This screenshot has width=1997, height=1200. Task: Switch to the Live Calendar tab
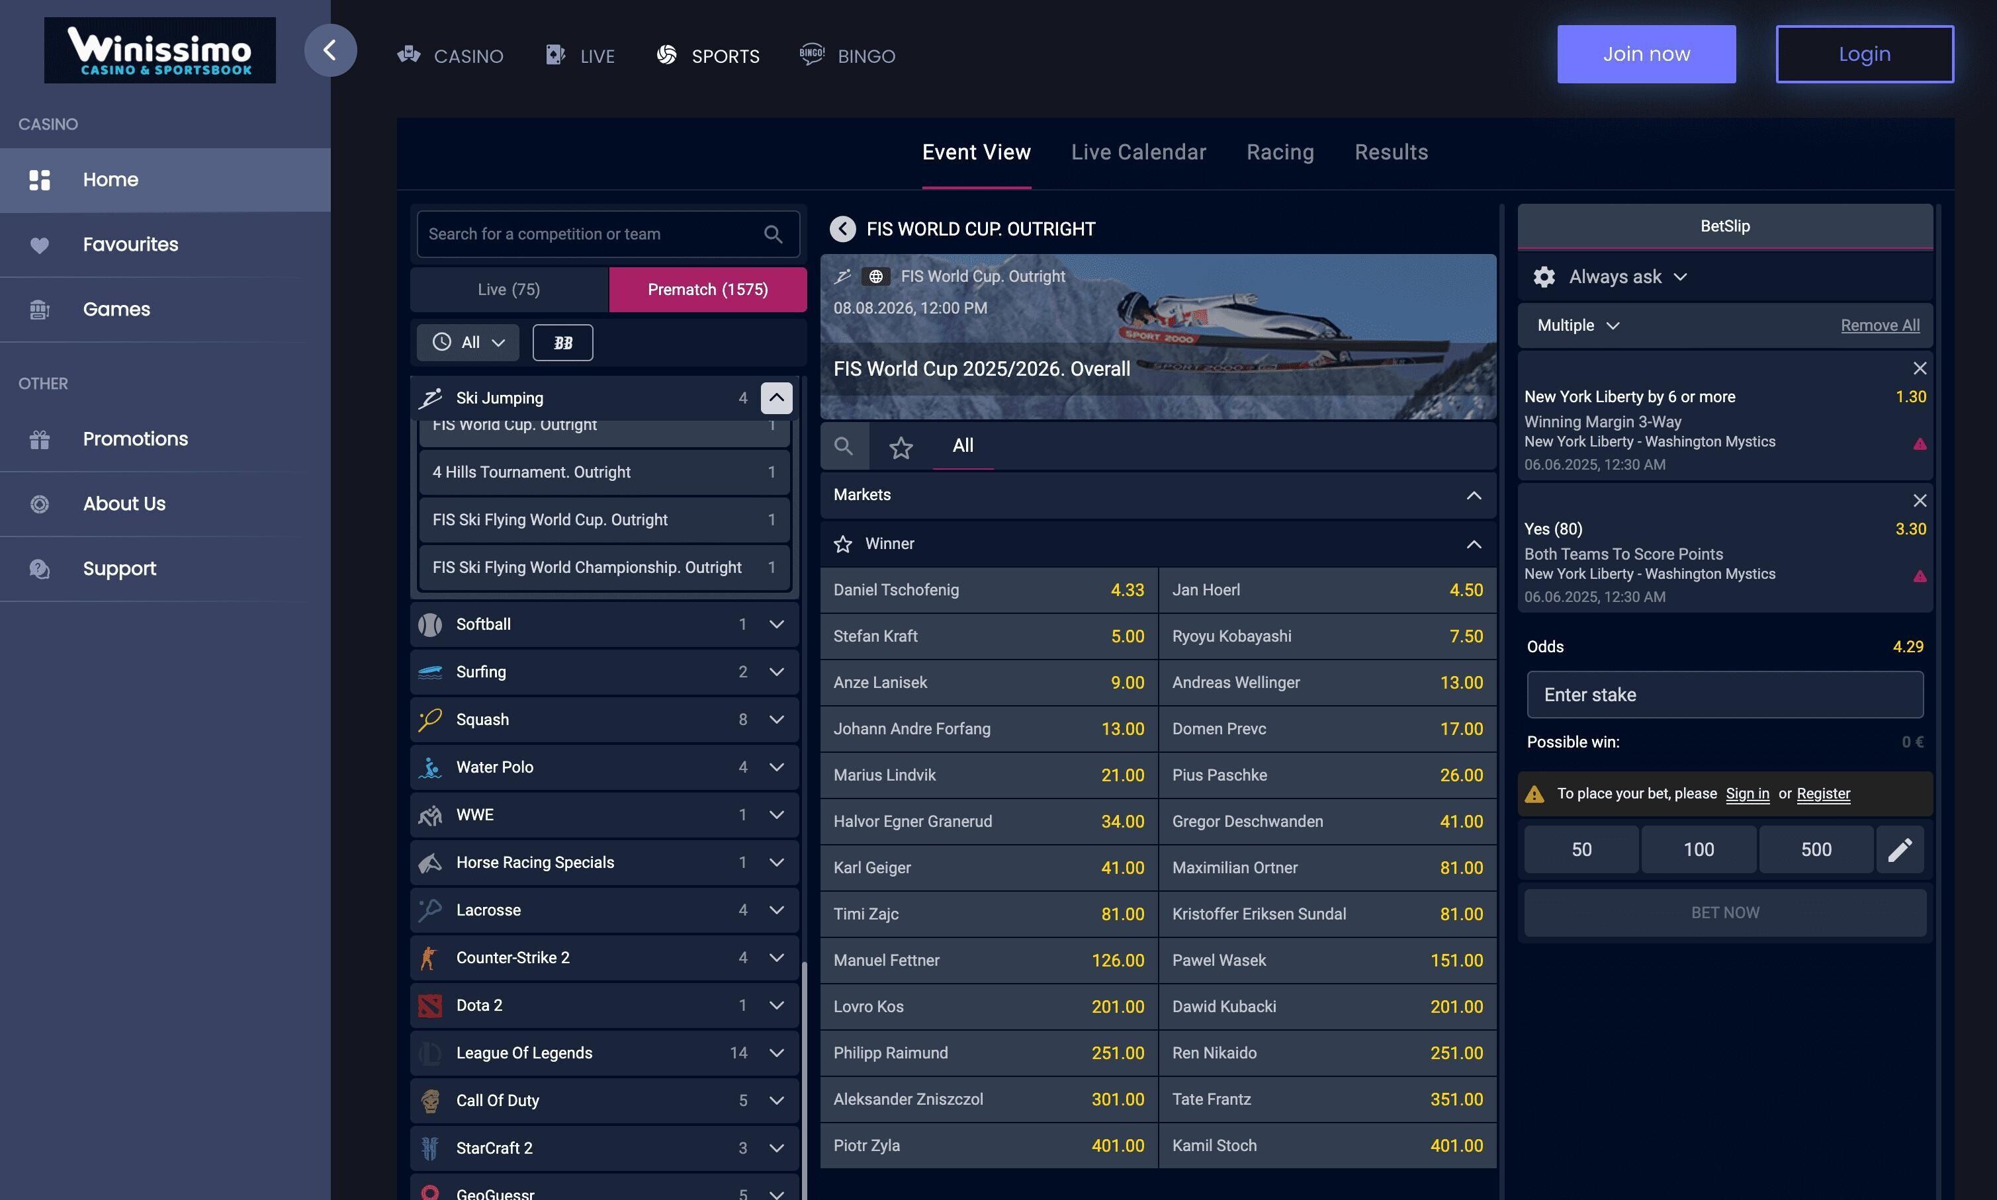coord(1138,152)
